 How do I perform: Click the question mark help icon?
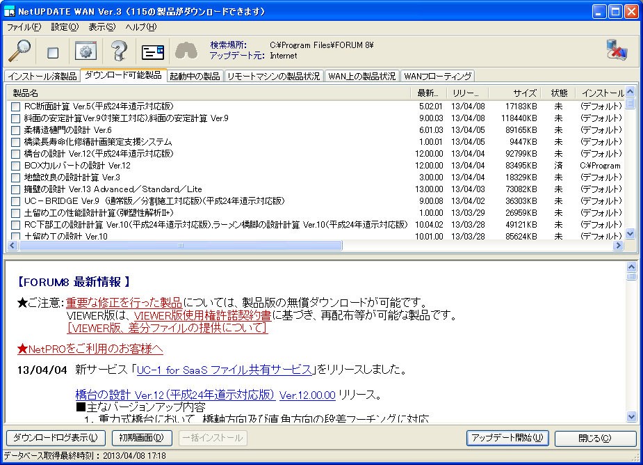pyautogui.click(x=119, y=51)
